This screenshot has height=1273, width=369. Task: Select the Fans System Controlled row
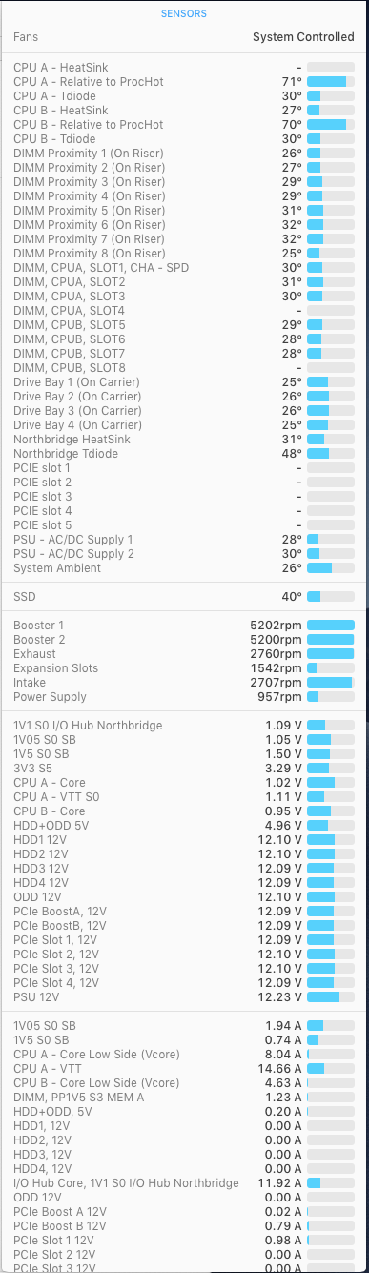coord(184,37)
